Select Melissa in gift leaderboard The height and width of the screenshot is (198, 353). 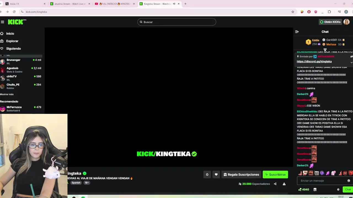[x=334, y=44]
